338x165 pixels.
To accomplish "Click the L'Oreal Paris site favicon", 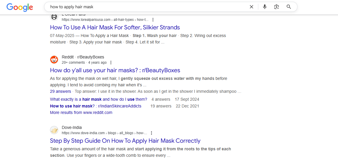I will coord(54,17).
